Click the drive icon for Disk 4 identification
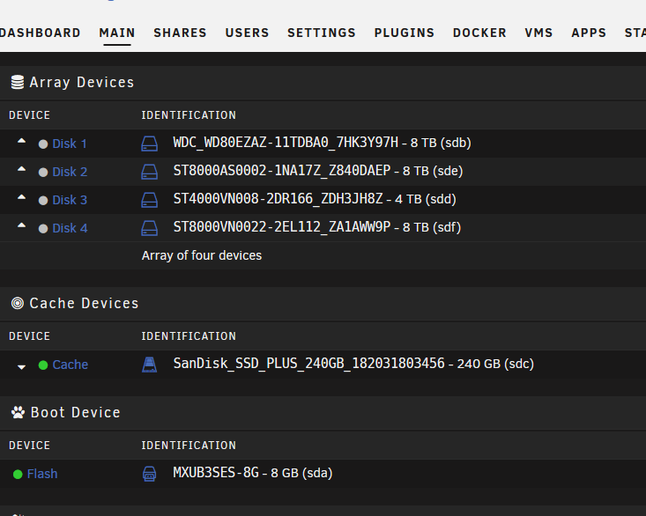 149,228
